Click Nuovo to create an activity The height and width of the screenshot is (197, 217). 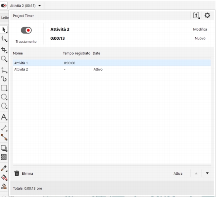200,38
